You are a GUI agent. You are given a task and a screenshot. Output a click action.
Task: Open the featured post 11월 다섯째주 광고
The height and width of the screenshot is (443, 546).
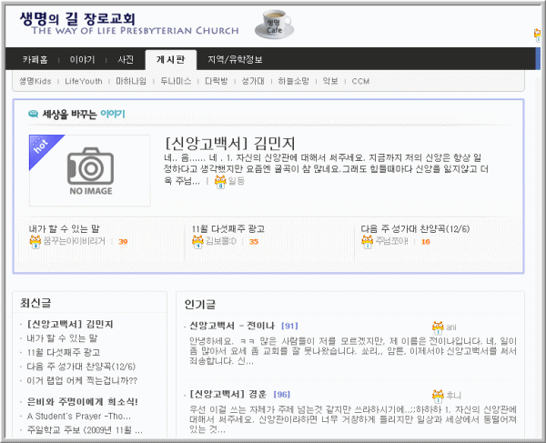(x=228, y=228)
